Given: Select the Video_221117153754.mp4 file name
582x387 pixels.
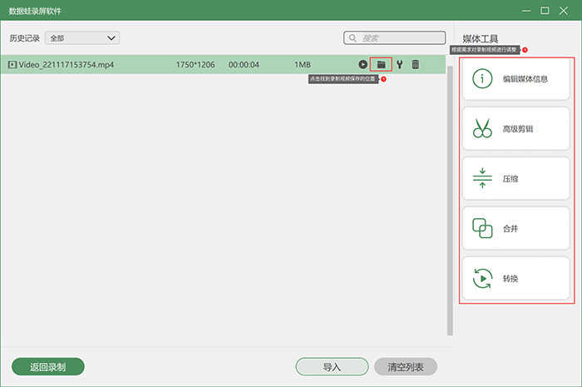Looking at the screenshot, I should (67, 64).
